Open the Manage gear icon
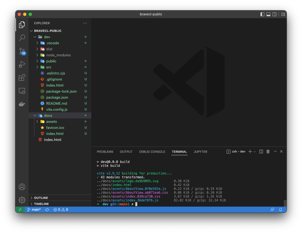Viewport: 302px width, 233px height. click(x=22, y=200)
